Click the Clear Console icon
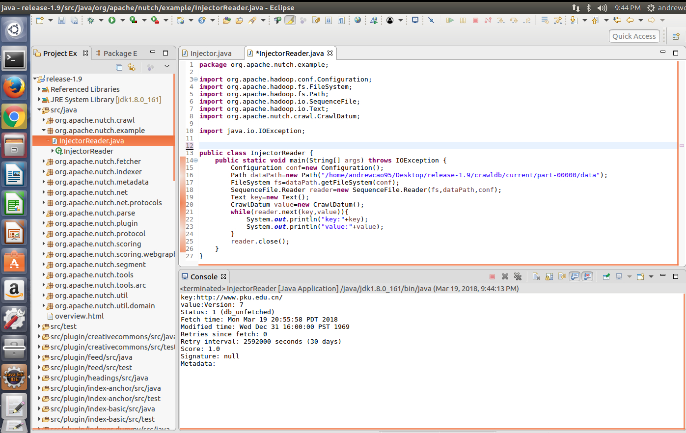The width and height of the screenshot is (686, 433). coord(536,276)
